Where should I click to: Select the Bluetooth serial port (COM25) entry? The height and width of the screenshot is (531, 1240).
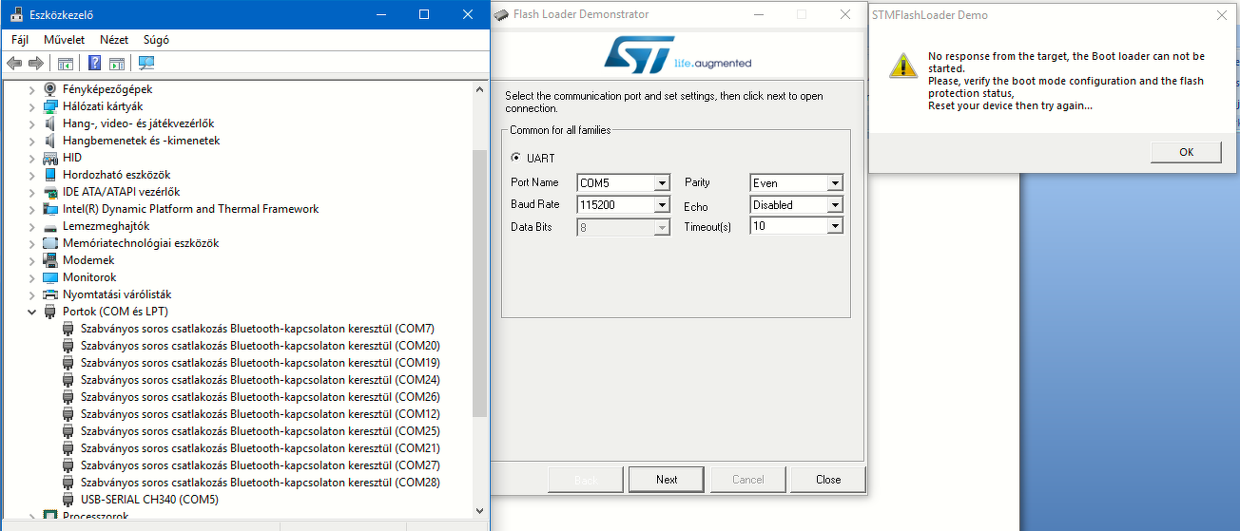point(260,431)
